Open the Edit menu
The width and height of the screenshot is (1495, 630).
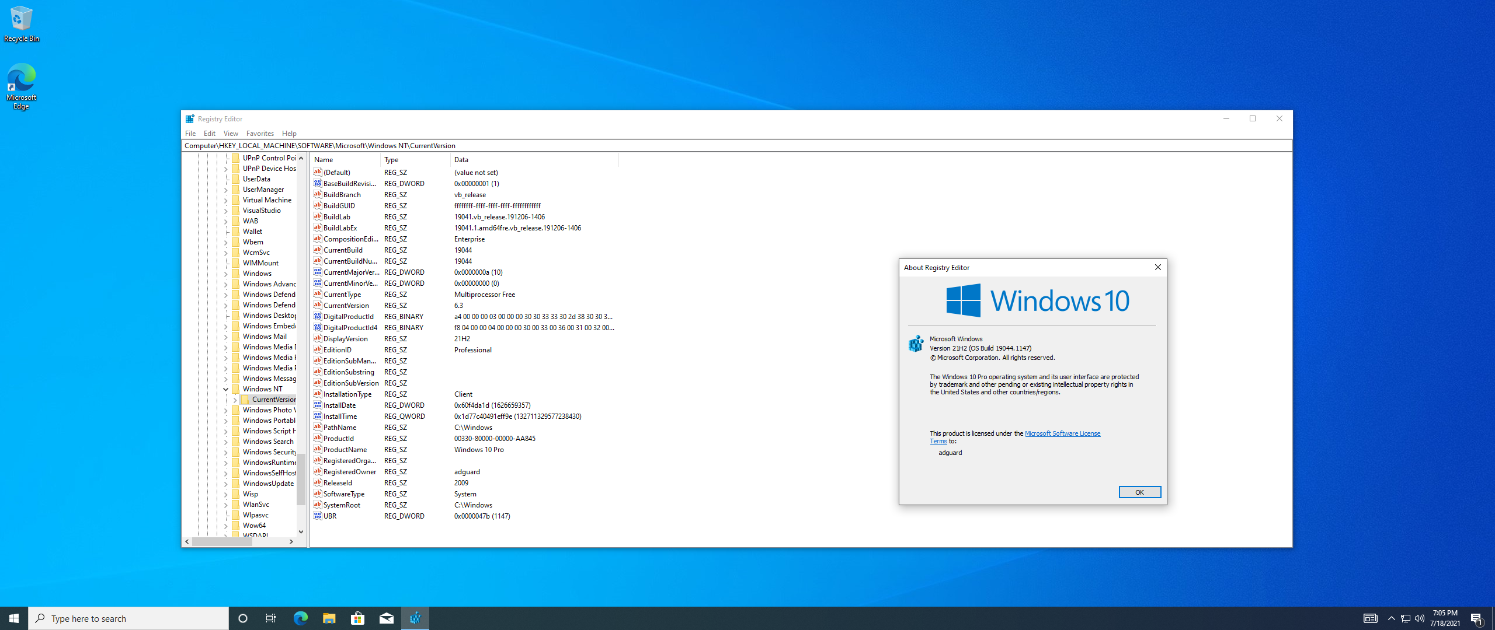[210, 134]
